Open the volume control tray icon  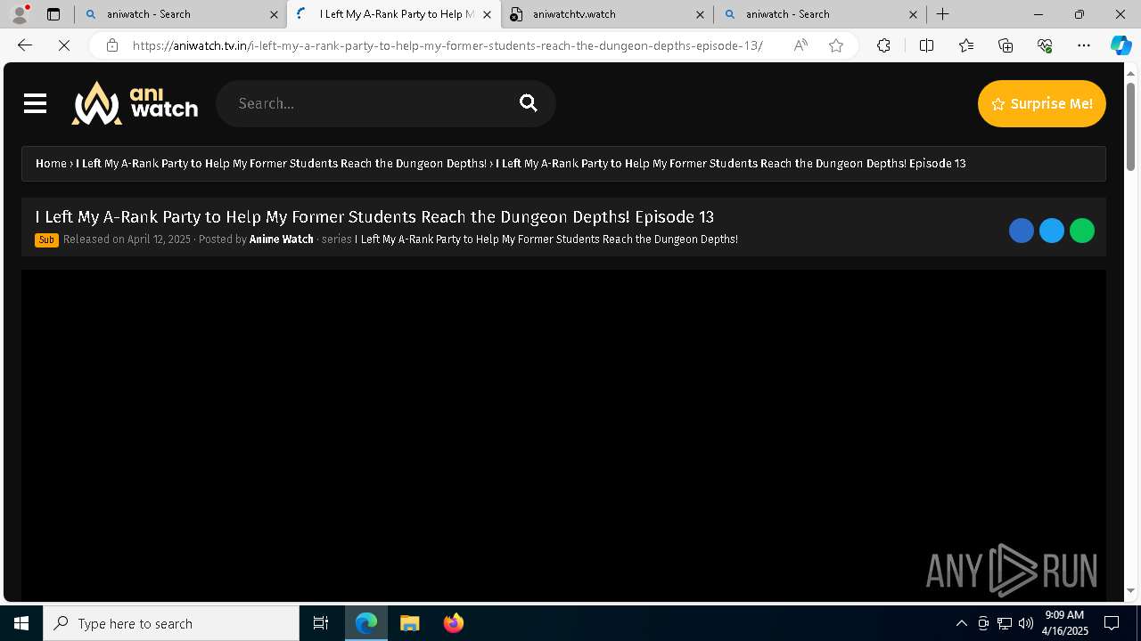1026,623
